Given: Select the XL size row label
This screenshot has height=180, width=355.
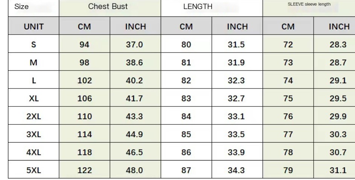Looking at the screenshot, I should coord(34,97).
